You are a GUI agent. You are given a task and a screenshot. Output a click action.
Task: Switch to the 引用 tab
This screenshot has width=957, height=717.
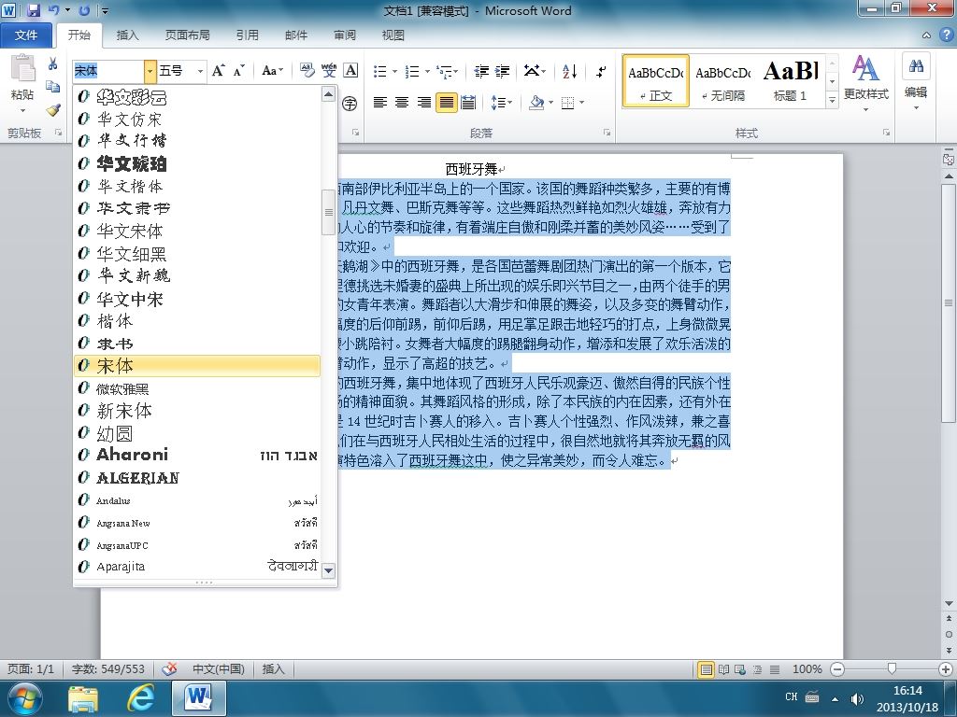point(247,35)
